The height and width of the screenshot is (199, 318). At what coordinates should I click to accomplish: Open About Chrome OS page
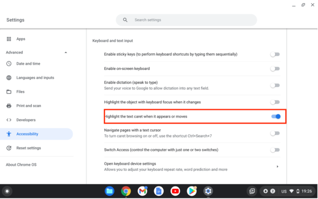[x=21, y=165]
